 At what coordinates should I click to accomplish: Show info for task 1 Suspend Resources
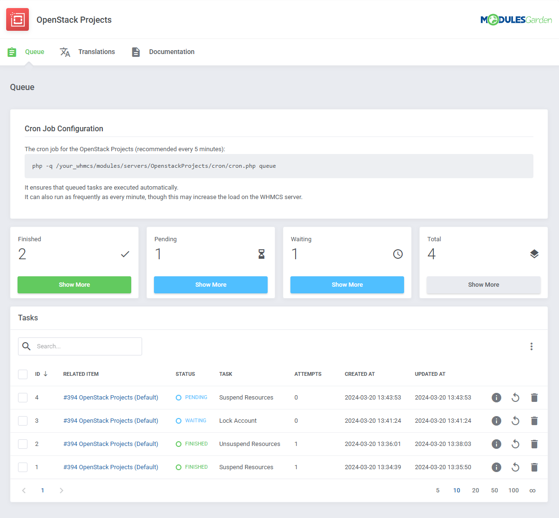pyautogui.click(x=496, y=467)
